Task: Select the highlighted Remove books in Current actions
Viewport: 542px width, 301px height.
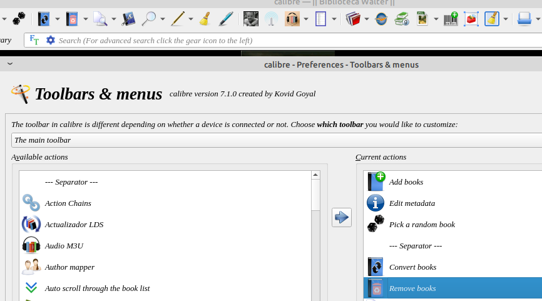Action: point(453,288)
